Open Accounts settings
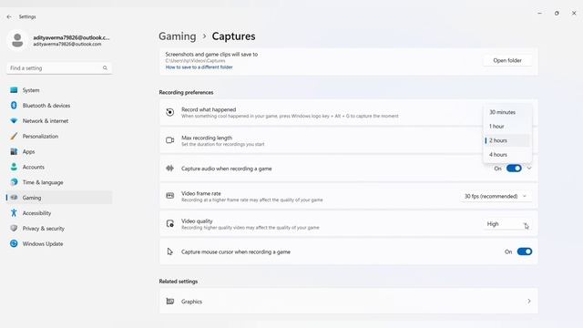Viewport: 583px width, 328px height. (59, 167)
